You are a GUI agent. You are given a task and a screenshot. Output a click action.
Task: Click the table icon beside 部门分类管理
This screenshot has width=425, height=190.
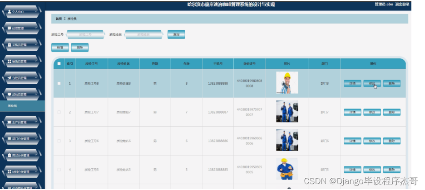click(10, 139)
